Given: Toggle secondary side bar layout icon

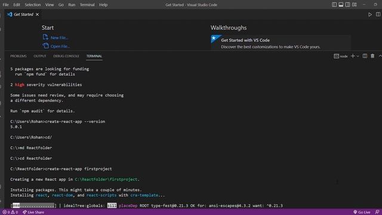Looking at the screenshot, I should click(347, 5).
